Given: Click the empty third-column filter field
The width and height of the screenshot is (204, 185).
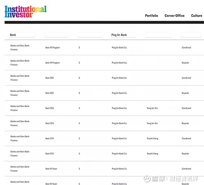Looking at the screenshot, I should [x=89, y=35].
